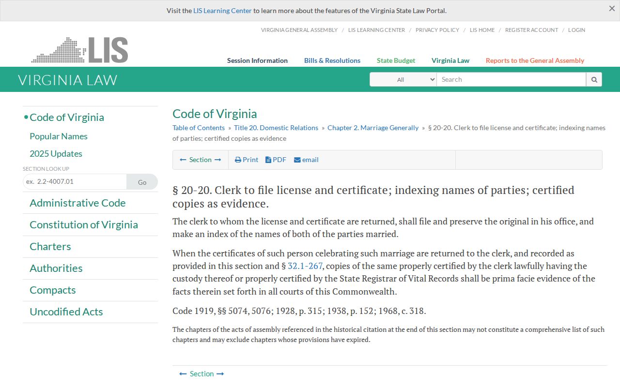Viewport: 620px width, 387px height.
Task: Focus the section lookup input
Action: click(75, 182)
